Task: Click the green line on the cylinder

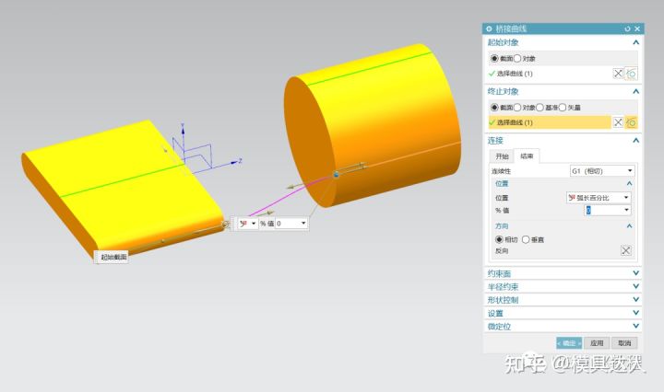Action: click(x=369, y=68)
